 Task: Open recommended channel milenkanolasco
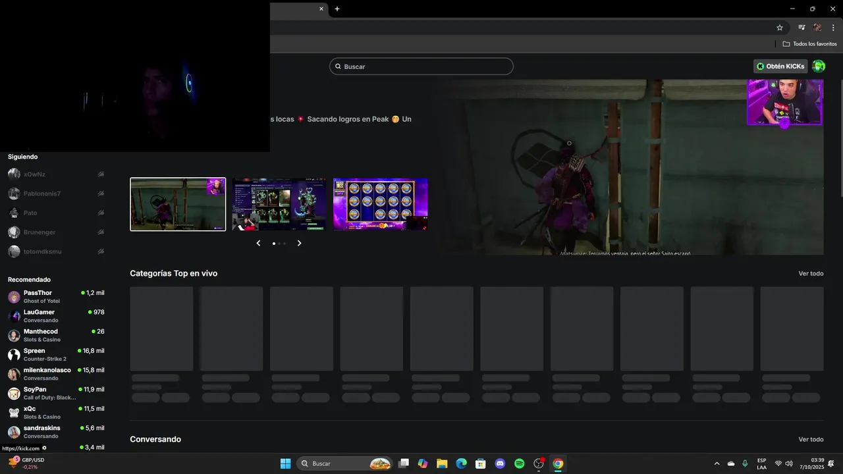pyautogui.click(x=56, y=374)
